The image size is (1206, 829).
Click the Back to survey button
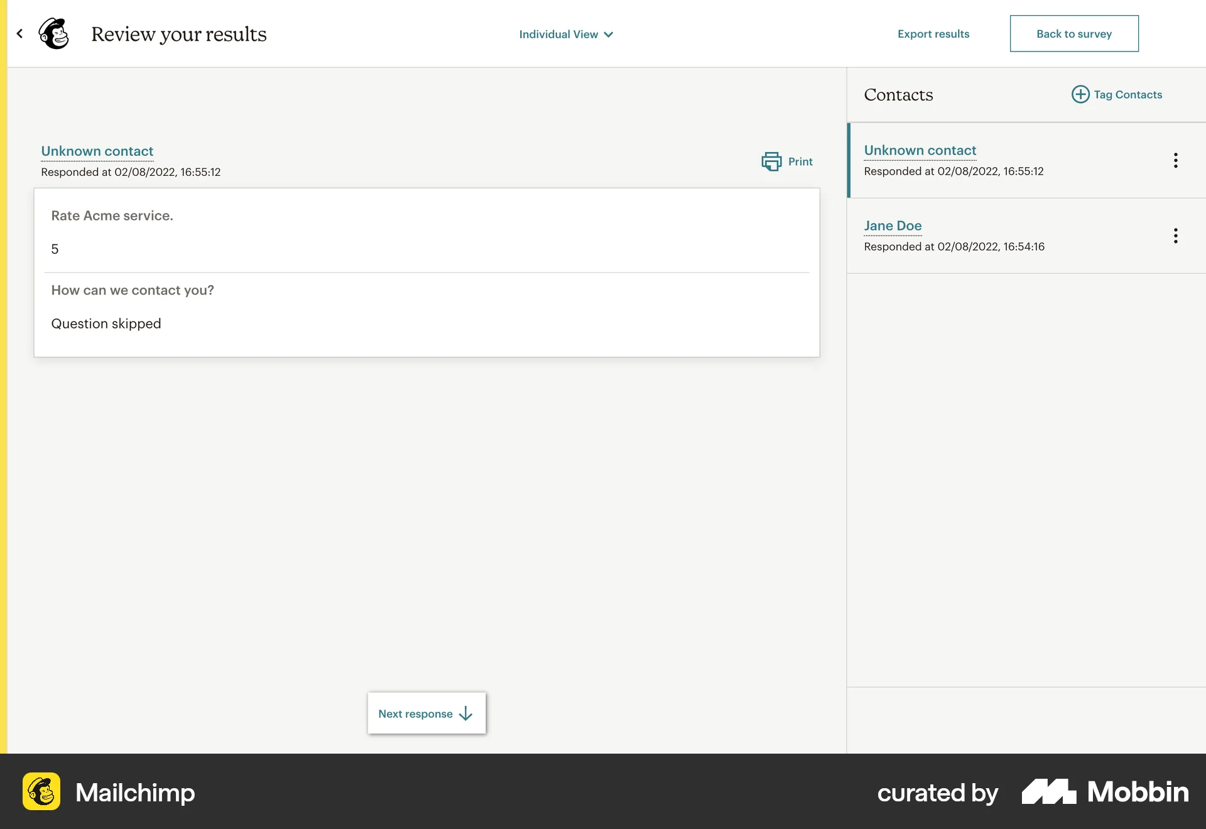click(1074, 33)
